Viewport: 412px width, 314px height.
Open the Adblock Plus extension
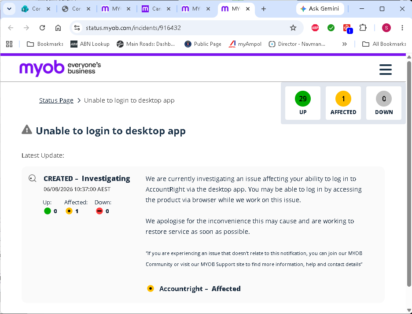coord(315,28)
